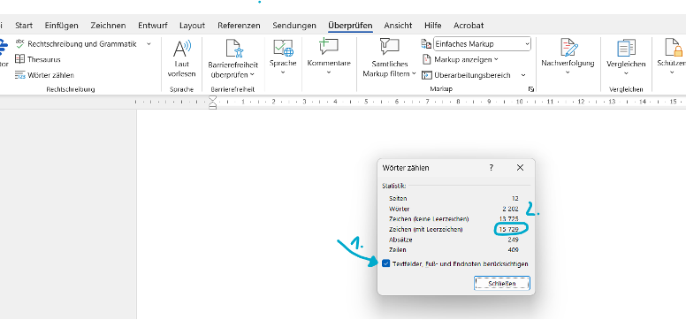Open the Einfaches Markup combo box
The image size is (686, 320).
click(482, 44)
